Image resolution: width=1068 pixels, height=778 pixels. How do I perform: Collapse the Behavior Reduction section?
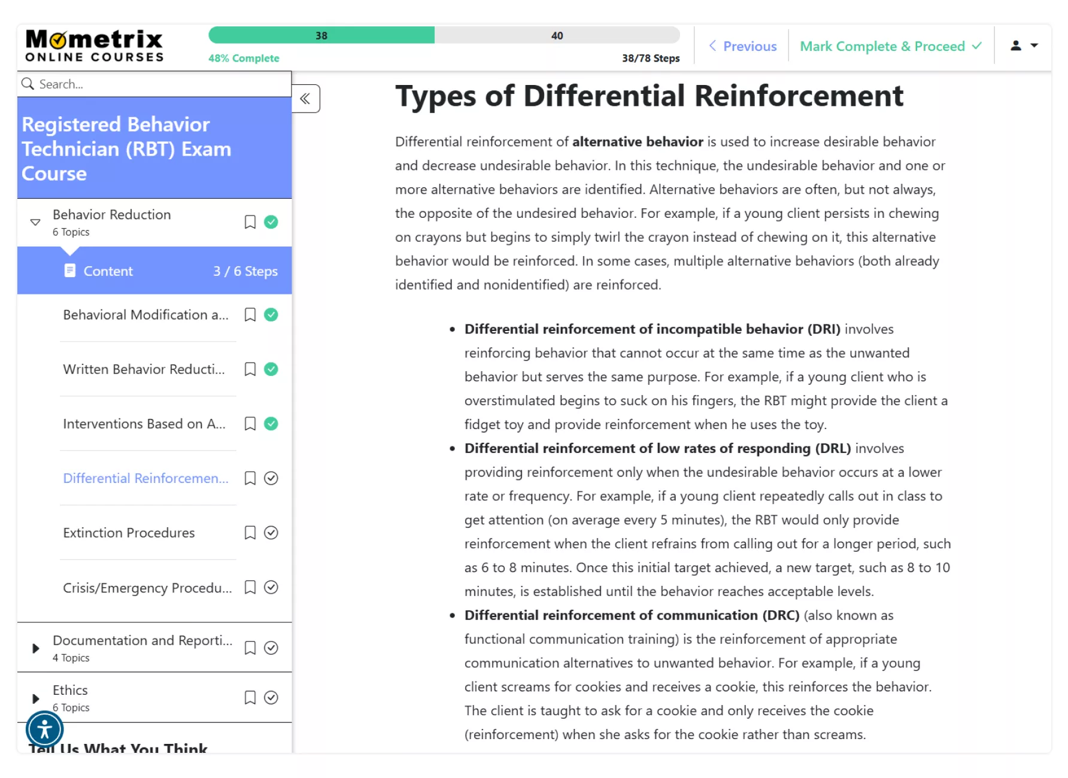pos(35,222)
